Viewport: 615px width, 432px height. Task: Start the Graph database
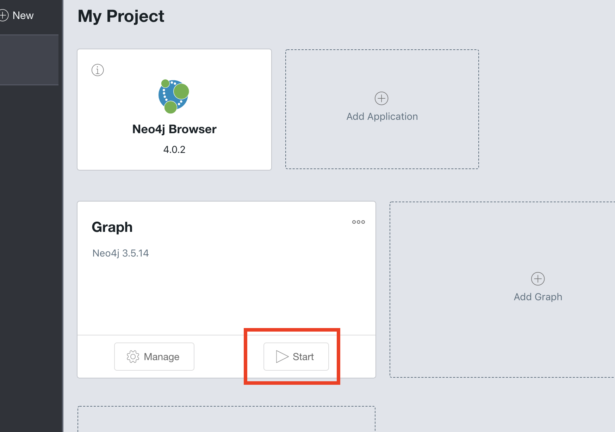(296, 357)
